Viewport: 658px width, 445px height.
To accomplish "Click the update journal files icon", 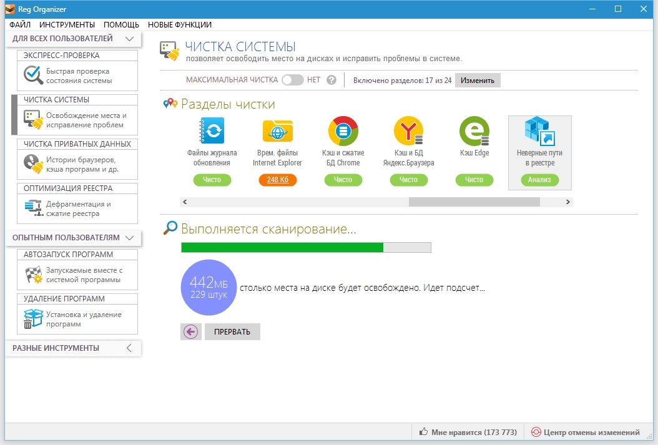I will (x=212, y=131).
